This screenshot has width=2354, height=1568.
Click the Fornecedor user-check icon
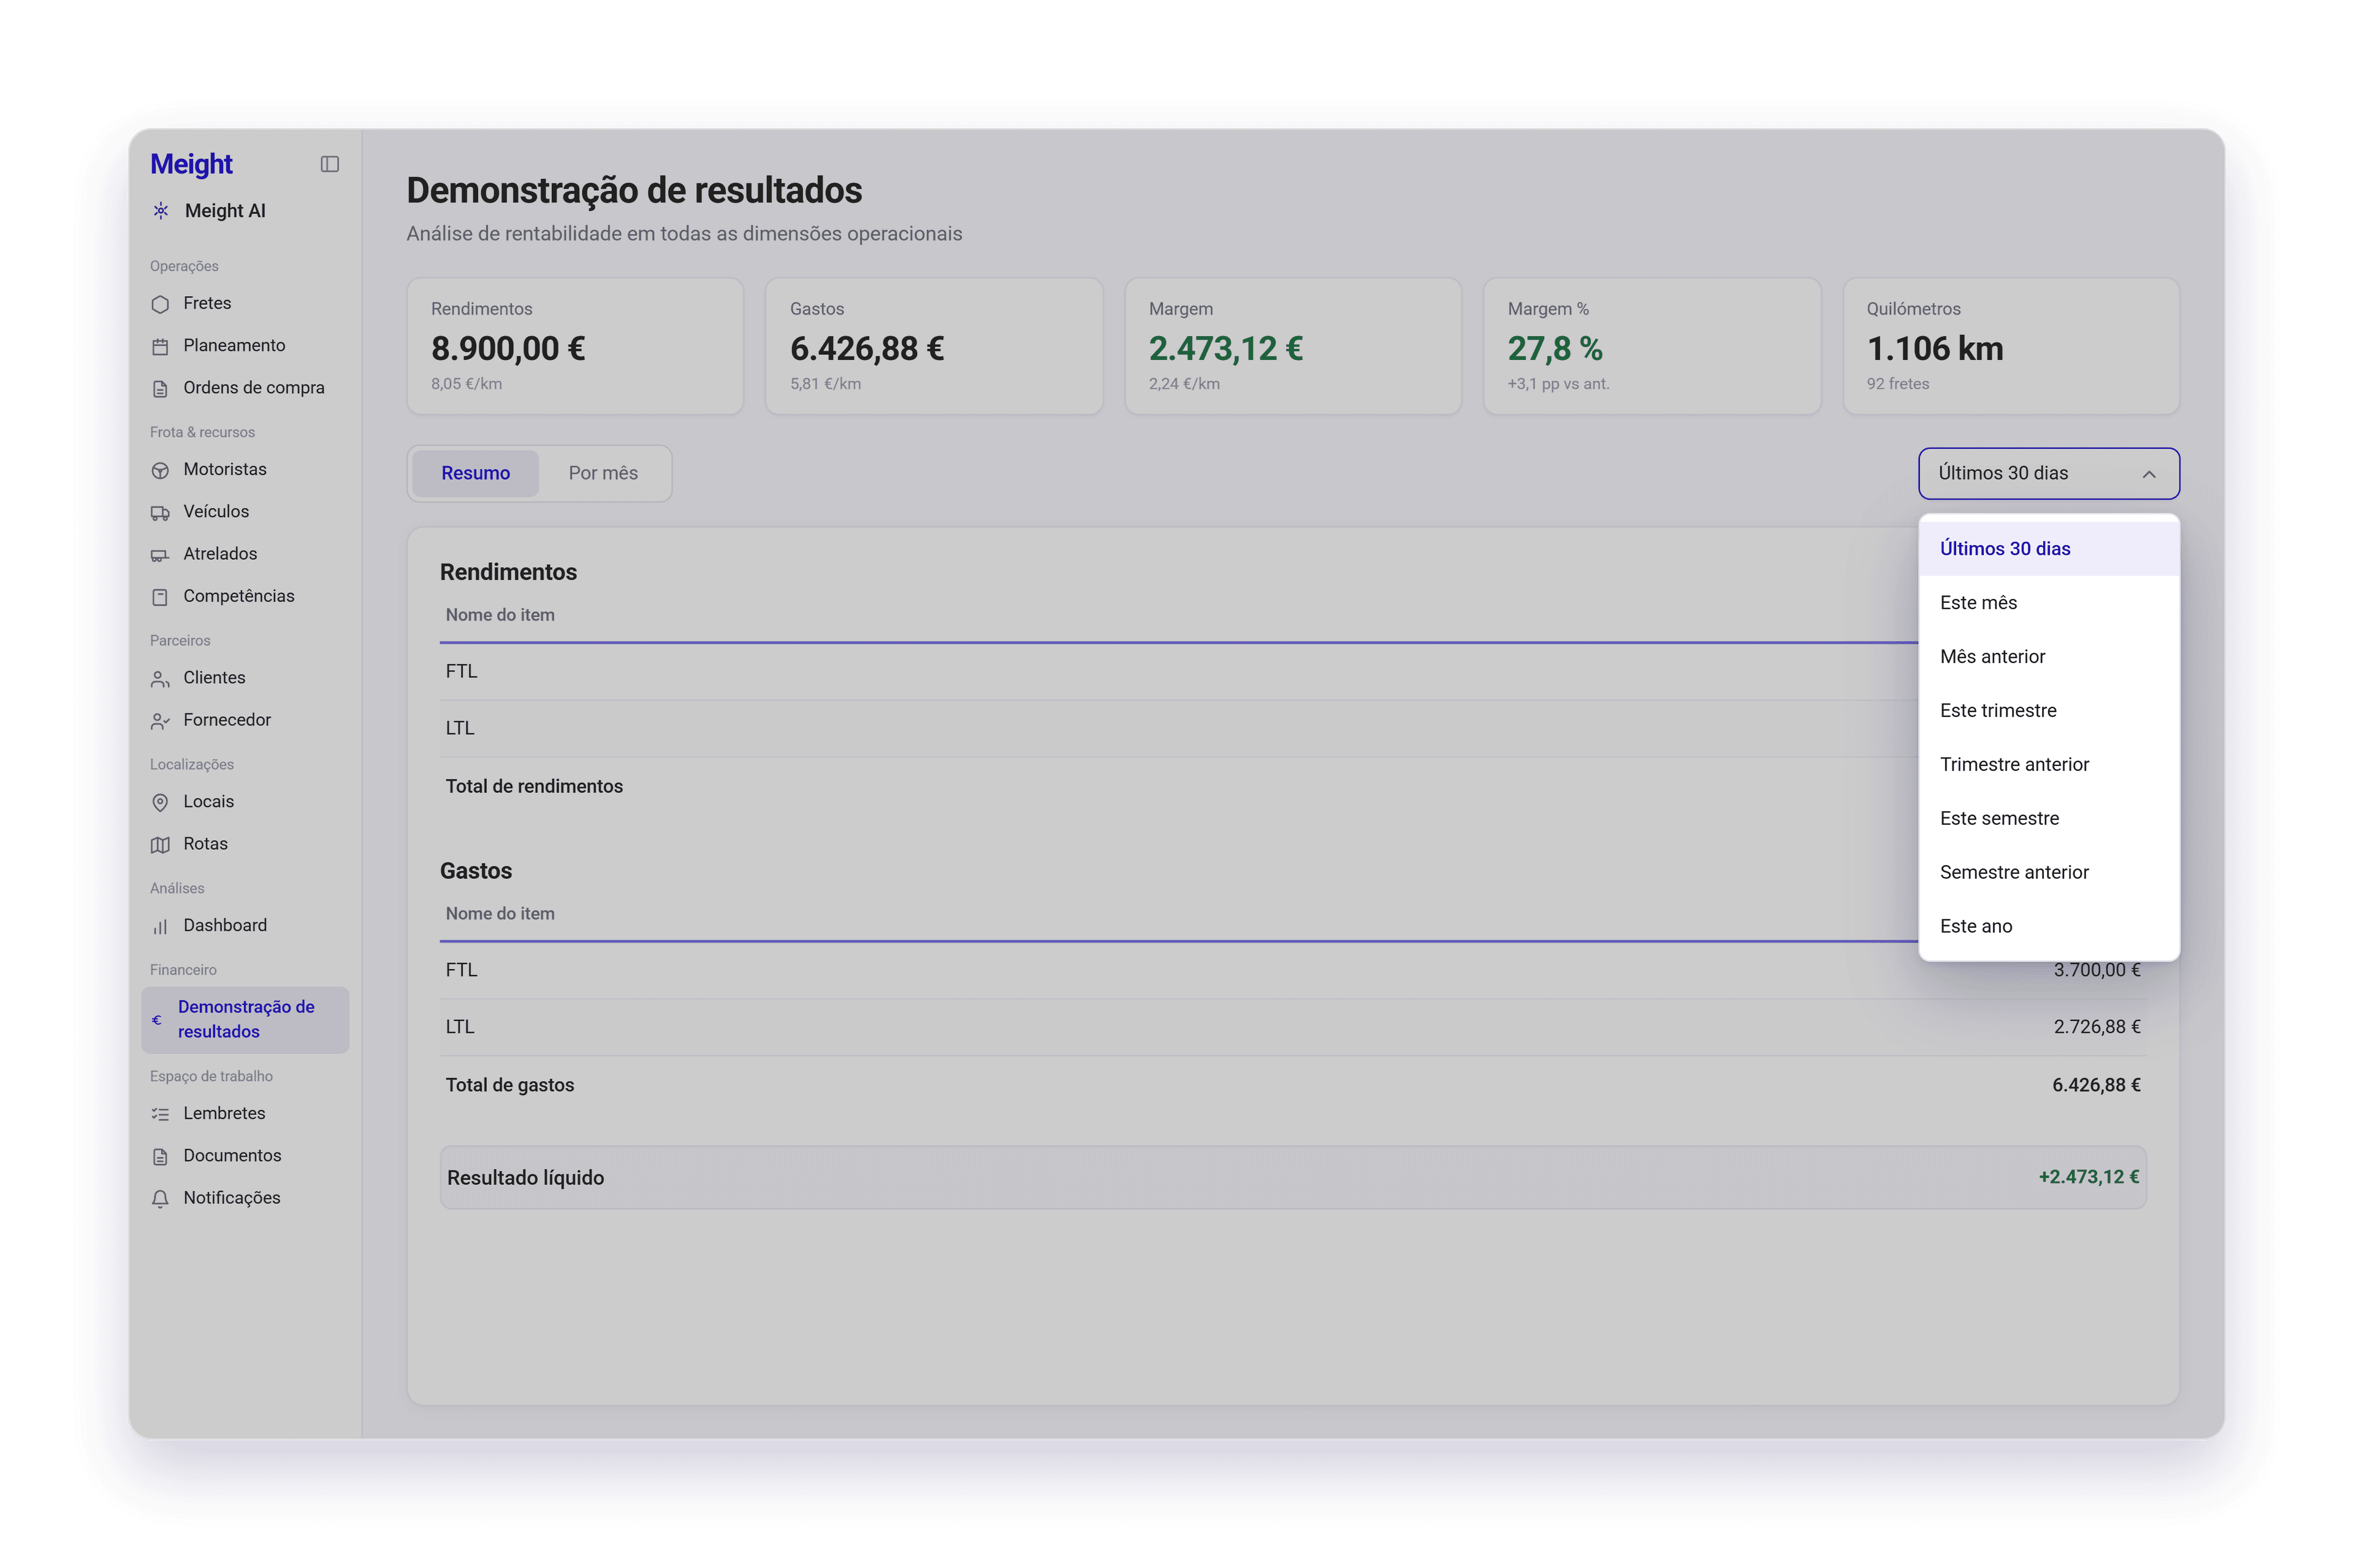pos(160,720)
